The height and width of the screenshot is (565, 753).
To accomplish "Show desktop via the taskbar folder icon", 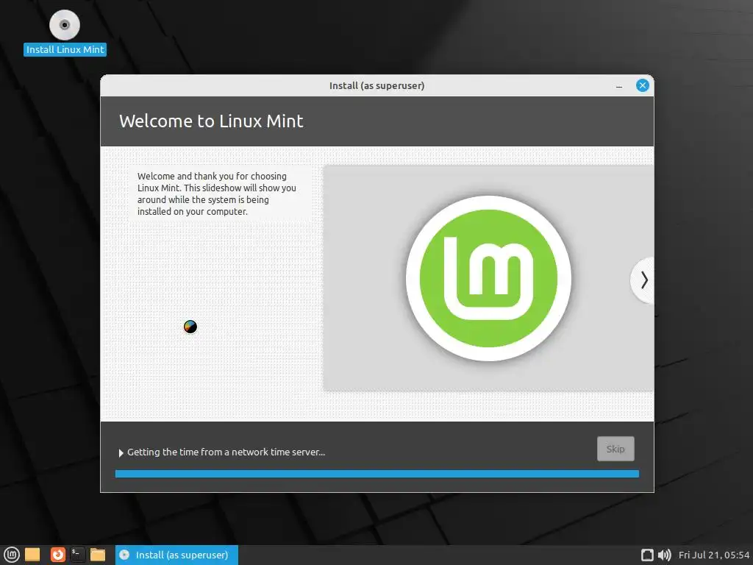I will (32, 555).
